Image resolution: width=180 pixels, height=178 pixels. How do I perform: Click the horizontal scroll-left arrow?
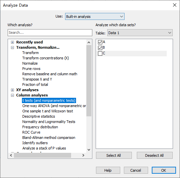click(x=11, y=155)
